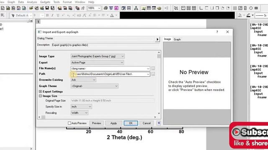Click browse button beside File Name(s)
Screen dimensions: 268x150
coord(153,68)
